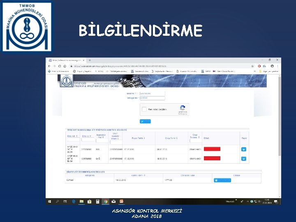Click the red label in the first row
This screenshot has width=296, height=222.
pos(212,149)
